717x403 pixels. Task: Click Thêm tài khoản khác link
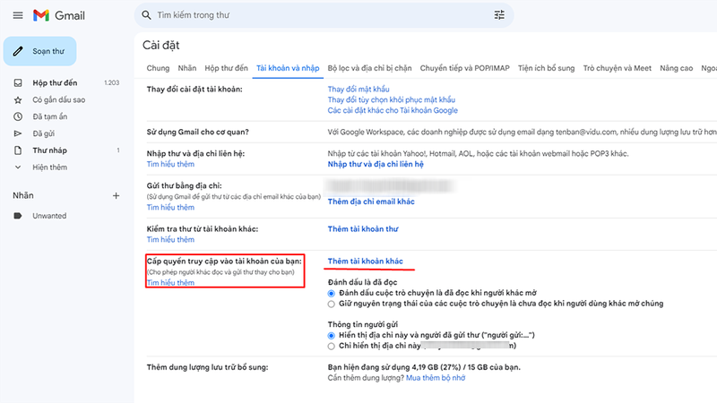365,261
